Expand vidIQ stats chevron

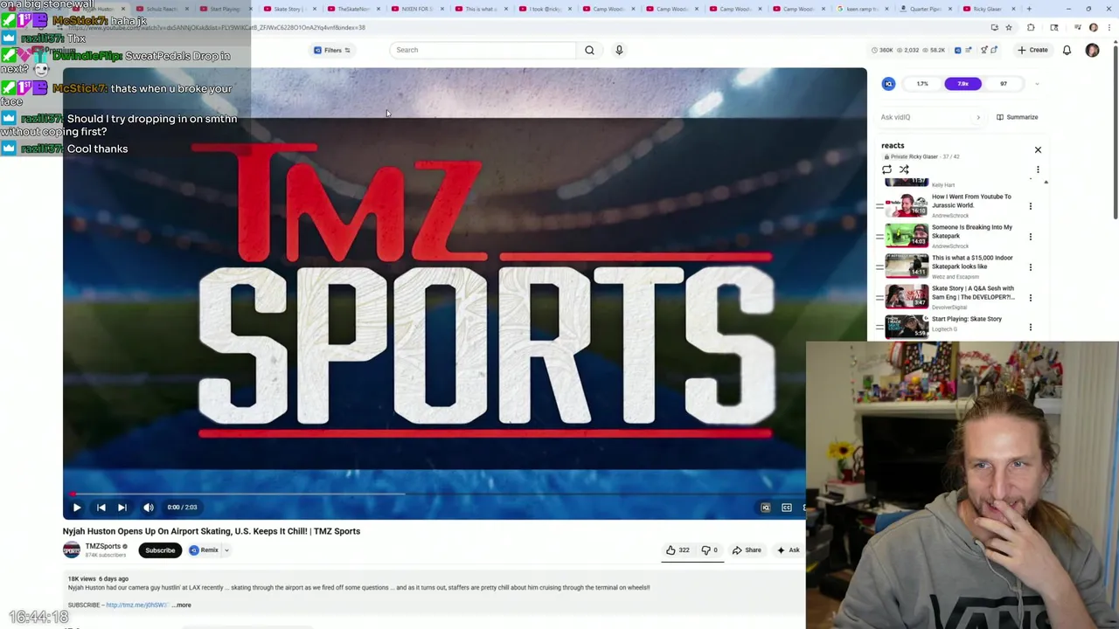tap(1037, 84)
